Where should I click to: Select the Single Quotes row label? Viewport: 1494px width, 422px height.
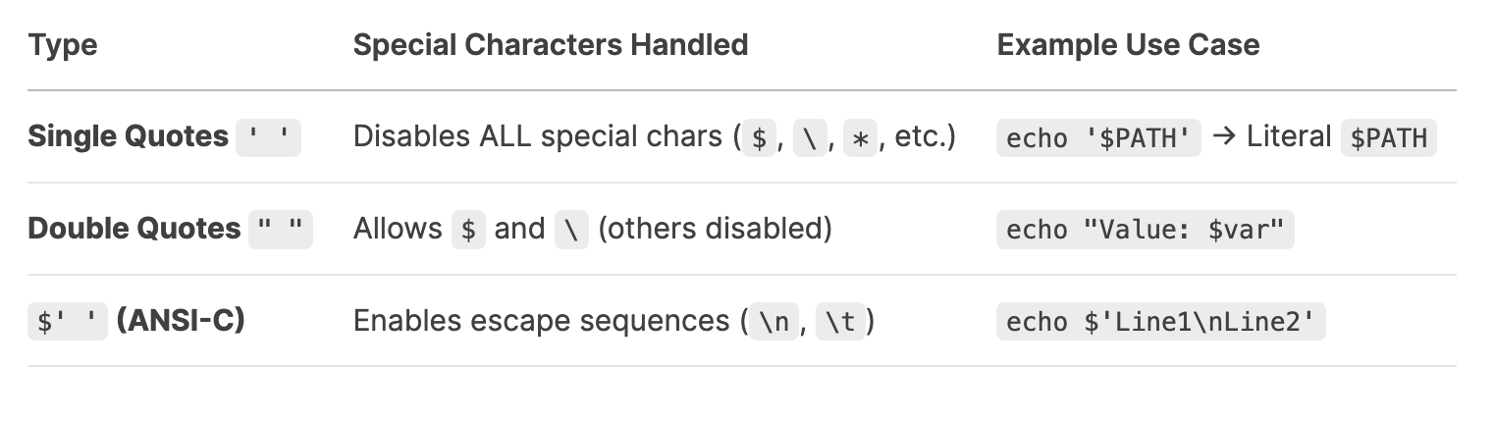128,136
